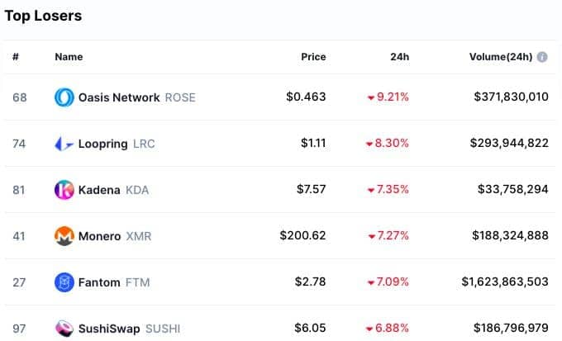Sort the table by Name column
562x341 pixels.
point(69,57)
